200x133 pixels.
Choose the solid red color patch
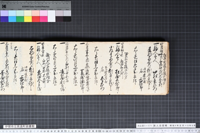pyautogui.click(x=36, y=19)
